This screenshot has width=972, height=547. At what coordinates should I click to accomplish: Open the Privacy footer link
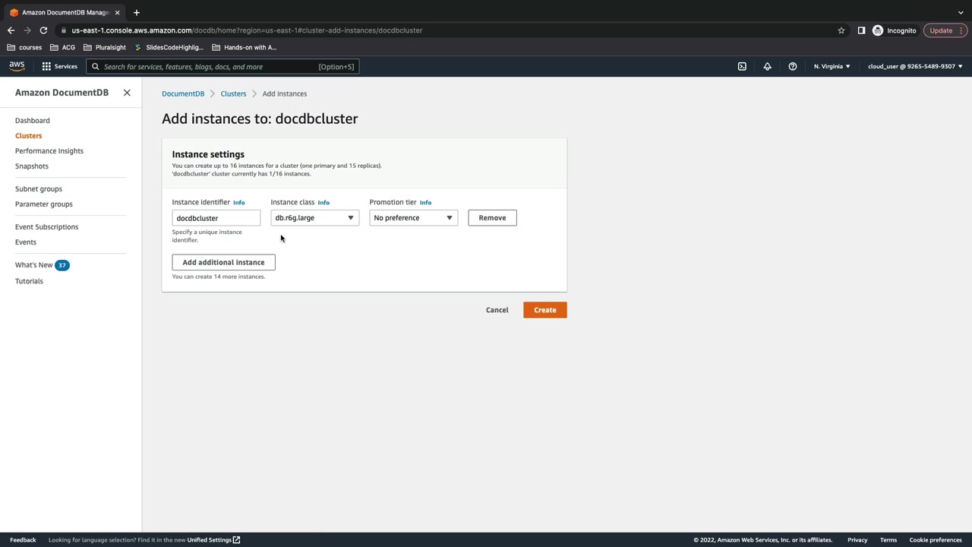click(x=857, y=540)
